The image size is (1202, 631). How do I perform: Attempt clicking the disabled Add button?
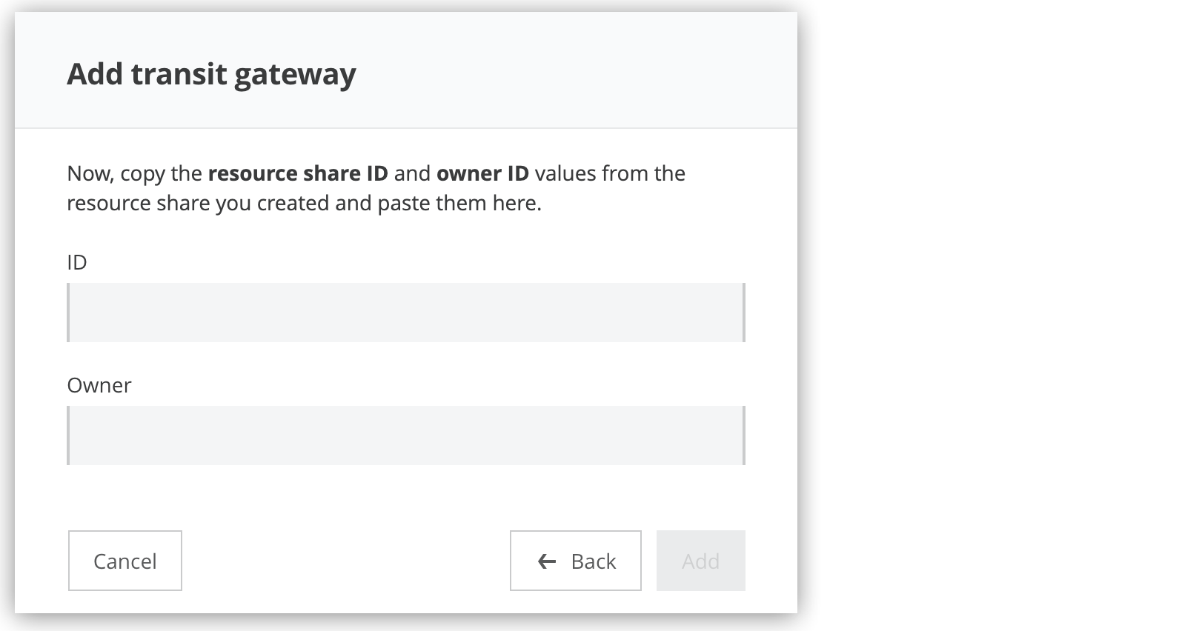[x=700, y=561]
